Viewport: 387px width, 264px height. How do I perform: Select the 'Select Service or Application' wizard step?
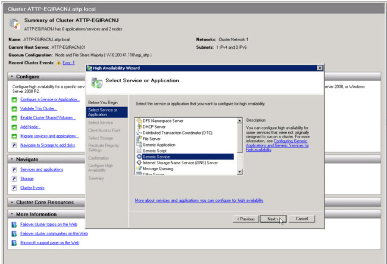107,112
